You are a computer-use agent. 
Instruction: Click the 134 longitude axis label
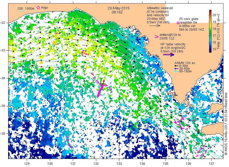click(142, 164)
